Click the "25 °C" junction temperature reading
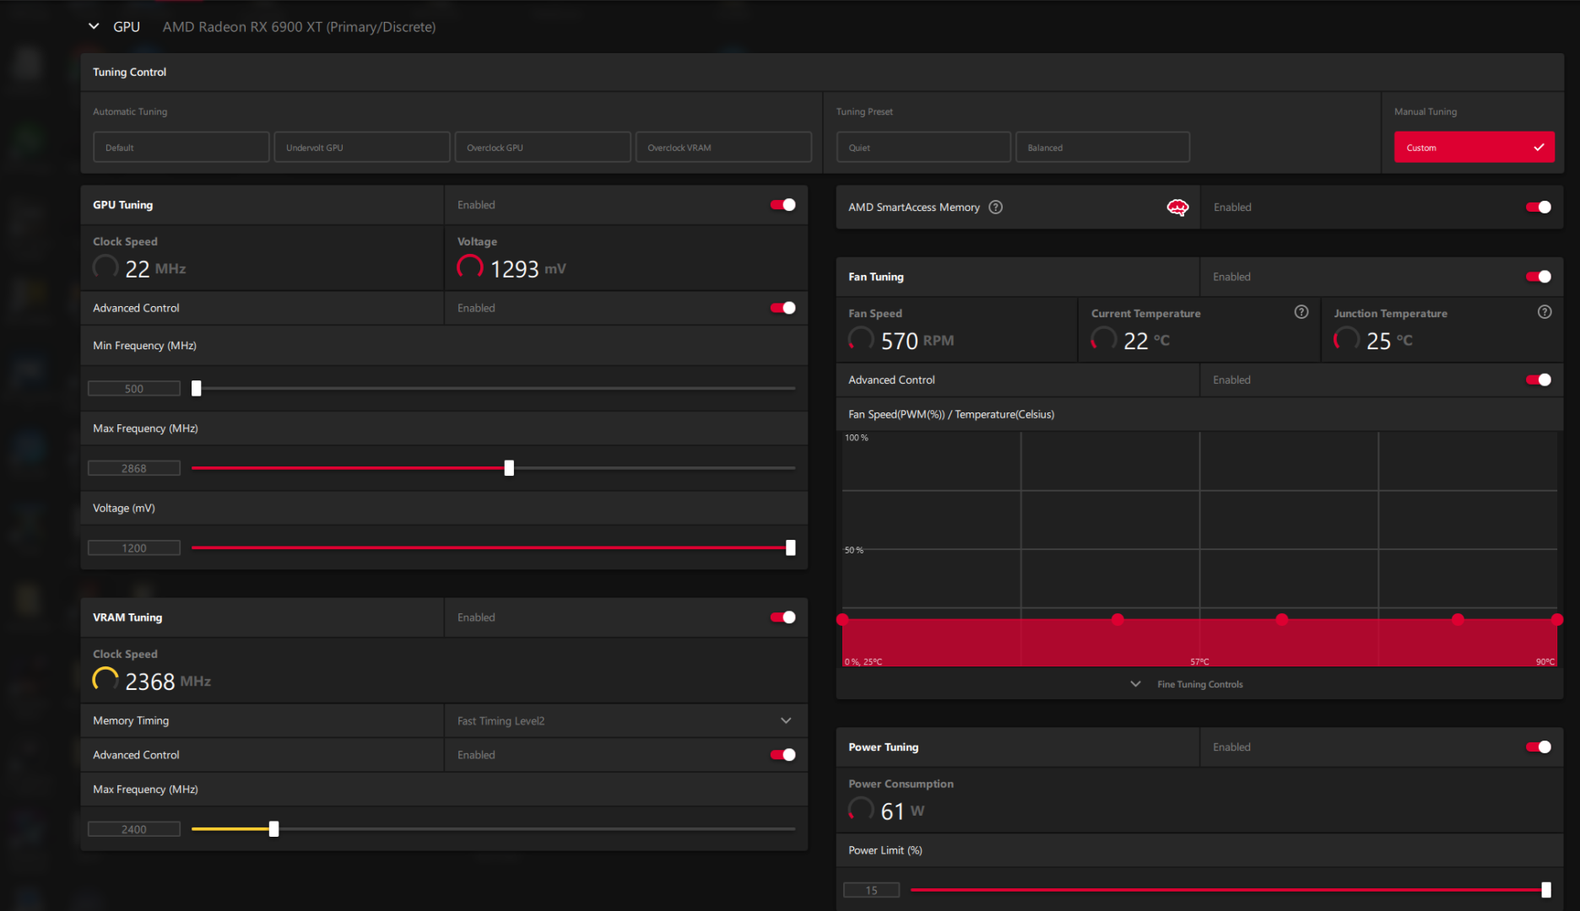This screenshot has width=1580, height=911. [x=1389, y=341]
